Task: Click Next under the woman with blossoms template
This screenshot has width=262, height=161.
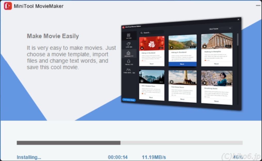Action: point(216,101)
